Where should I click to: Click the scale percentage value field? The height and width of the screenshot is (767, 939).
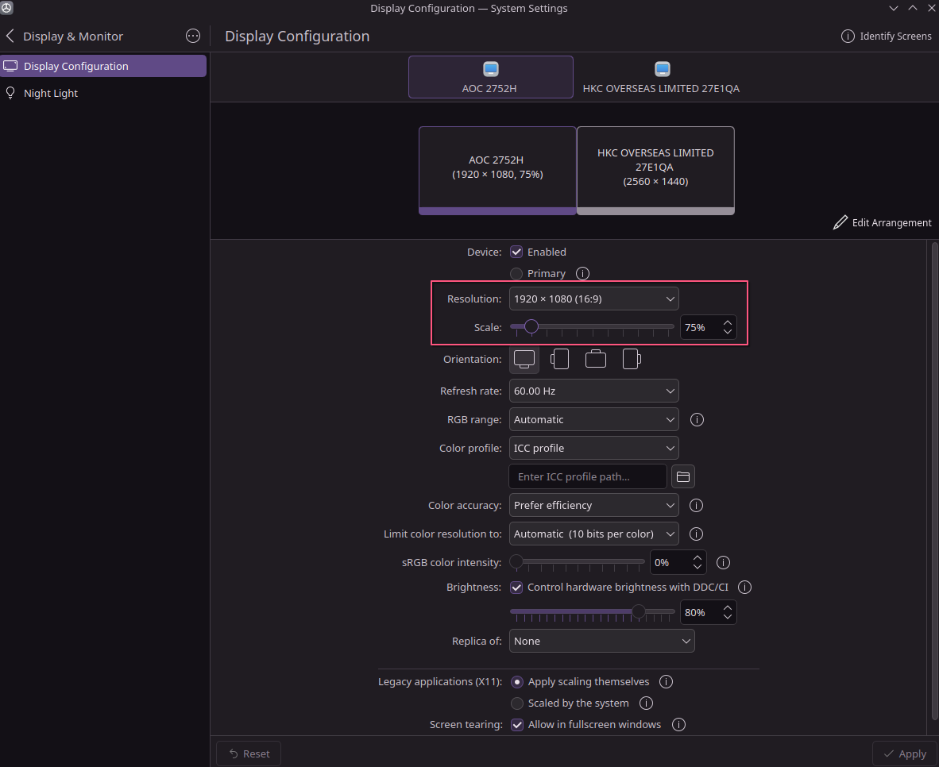700,327
